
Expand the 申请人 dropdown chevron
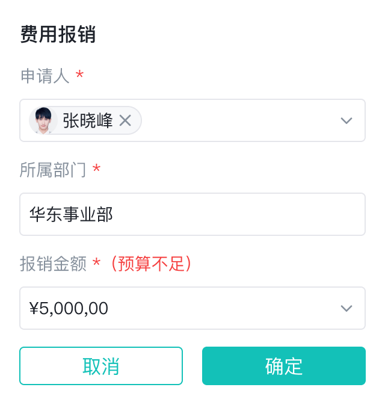pyautogui.click(x=346, y=121)
